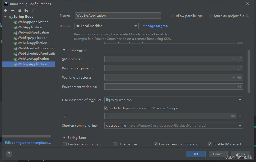Create a new configuration folder

(26, 11)
